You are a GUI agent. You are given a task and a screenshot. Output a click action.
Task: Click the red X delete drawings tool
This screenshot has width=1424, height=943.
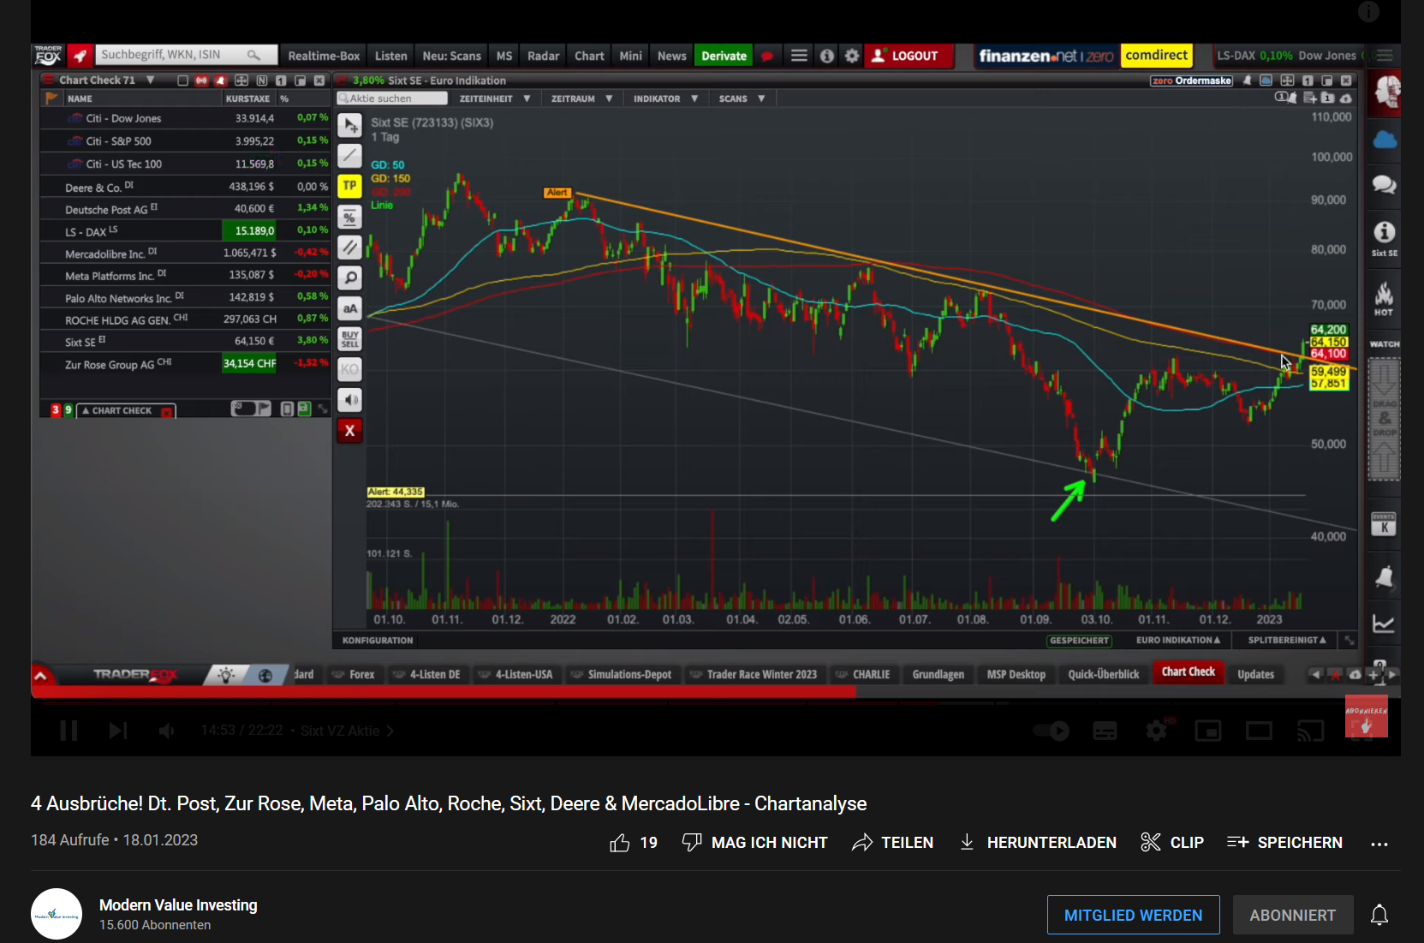coord(349,430)
